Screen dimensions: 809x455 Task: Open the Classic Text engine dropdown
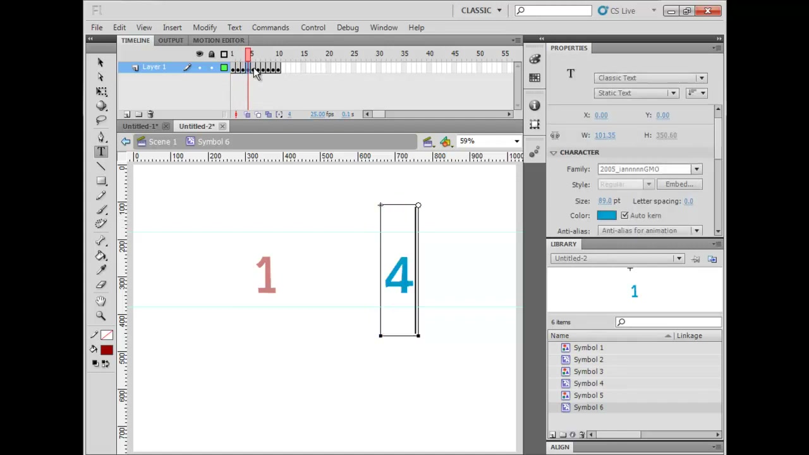(650, 78)
